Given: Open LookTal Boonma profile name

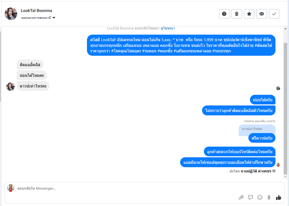Looking at the screenshot, I should point(36,11).
